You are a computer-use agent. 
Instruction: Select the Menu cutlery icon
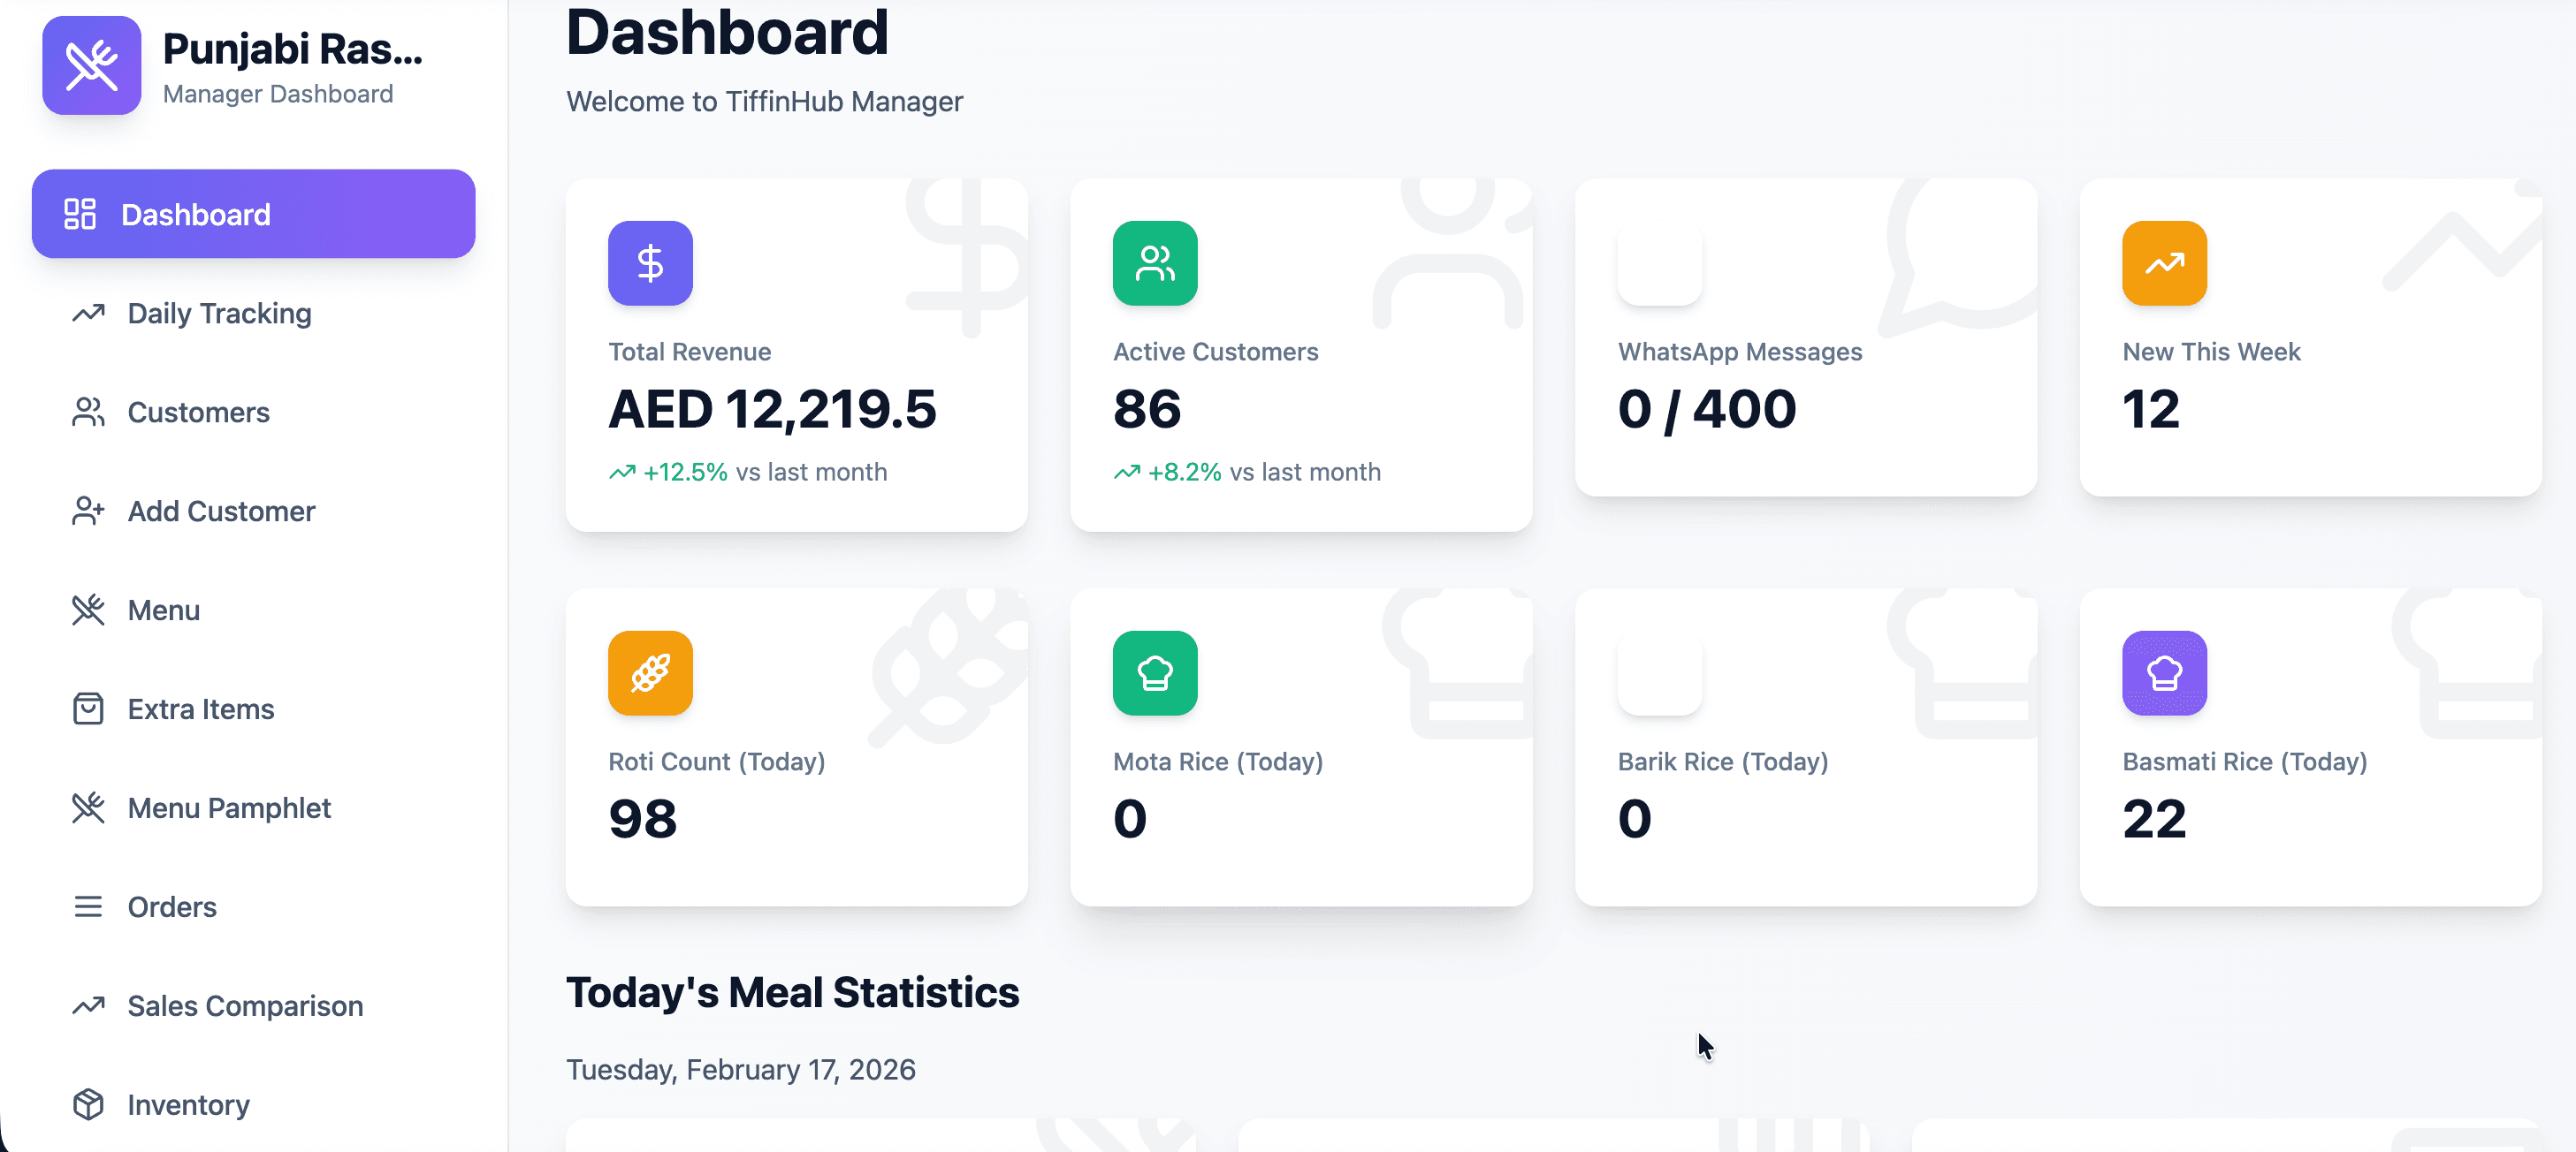(x=88, y=610)
